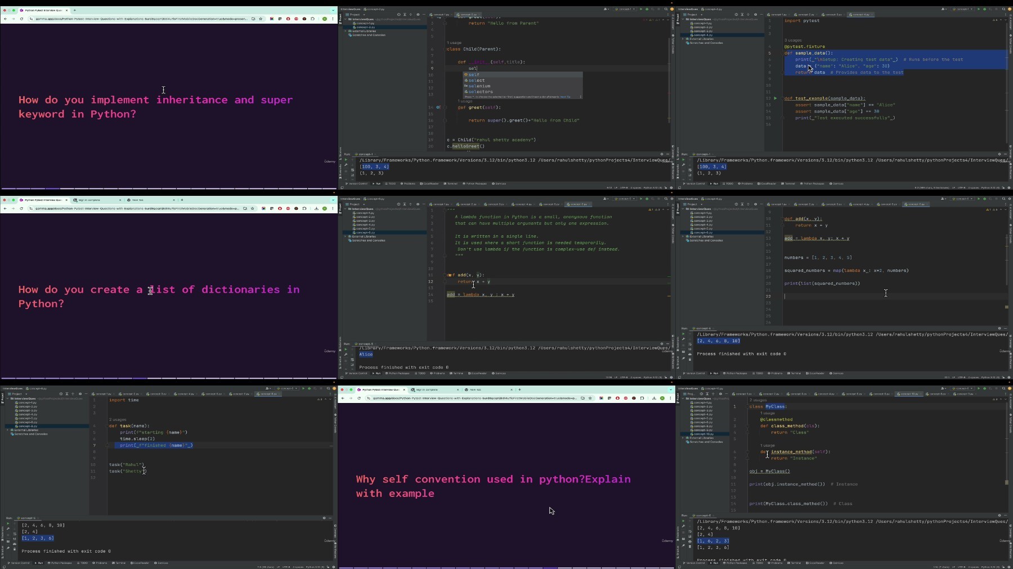Choose the 'selenium' suggestion from the autocomplete list
This screenshot has width=1013, height=569.
[x=479, y=86]
